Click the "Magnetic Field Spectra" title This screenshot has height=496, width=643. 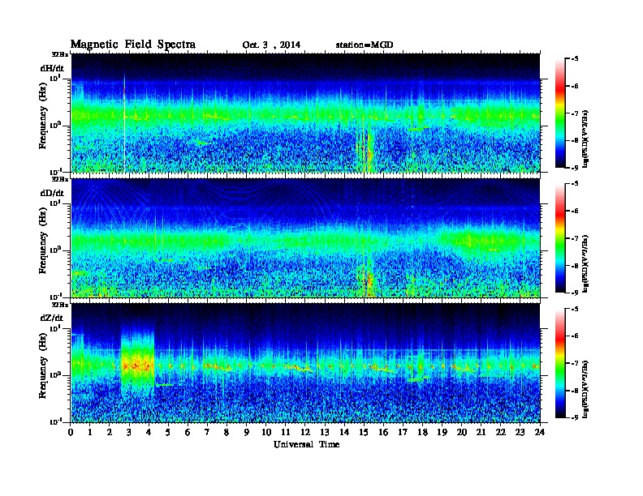point(133,45)
